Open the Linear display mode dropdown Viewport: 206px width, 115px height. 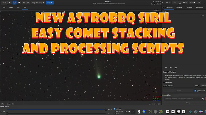tap(127, 112)
